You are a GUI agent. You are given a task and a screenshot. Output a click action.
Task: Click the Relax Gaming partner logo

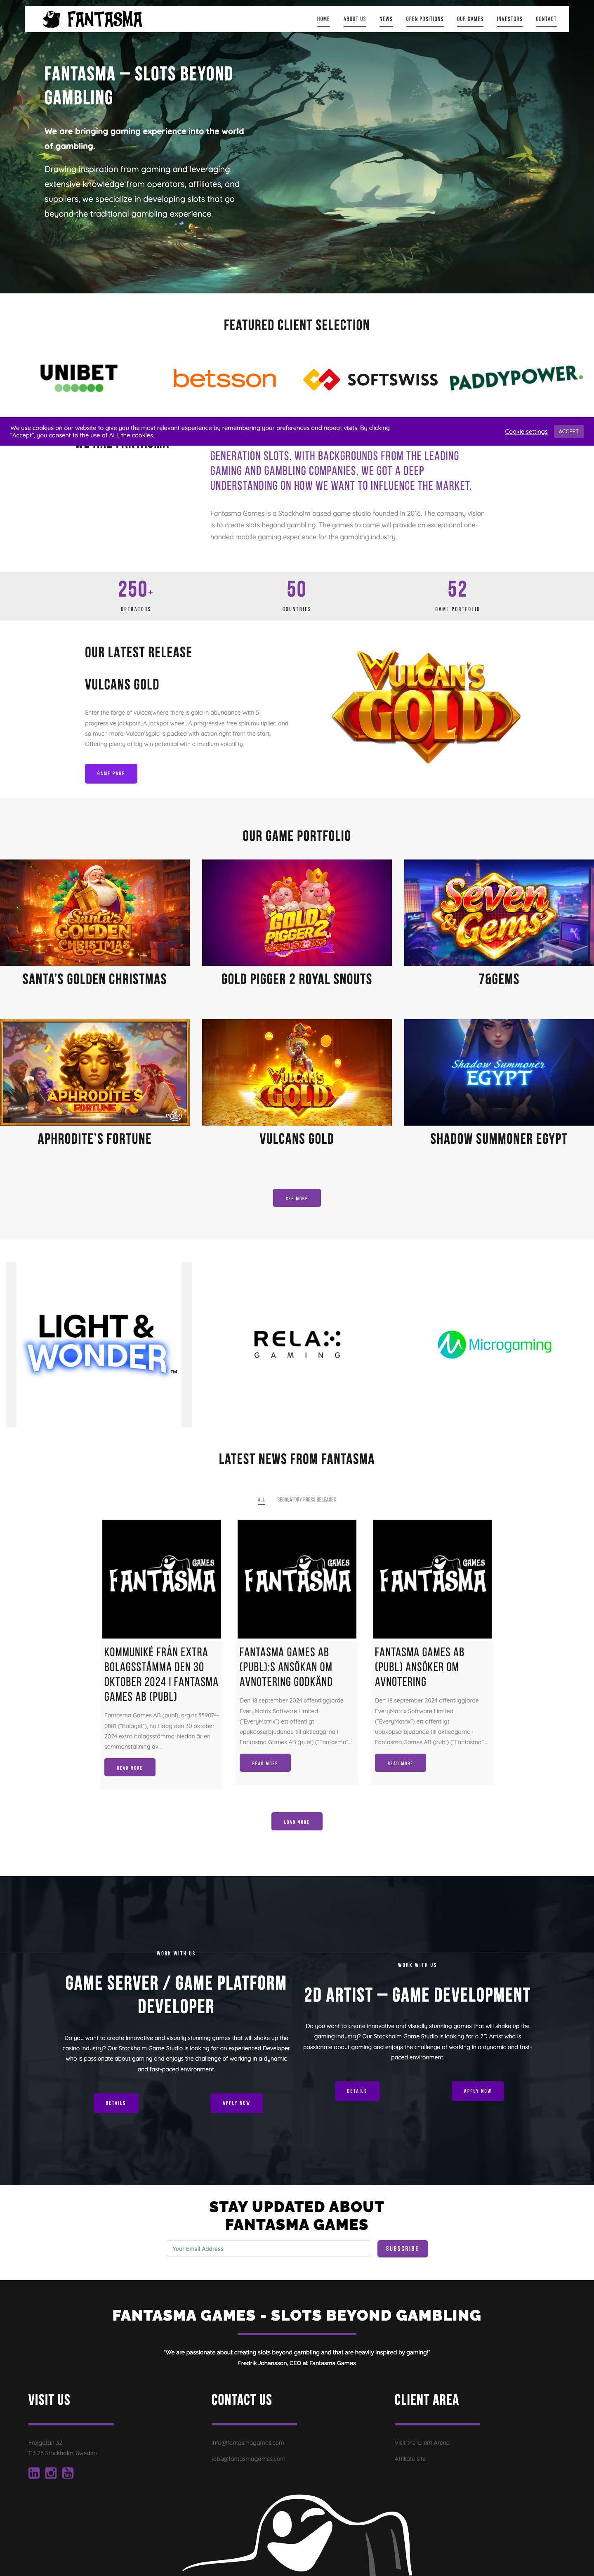[297, 1344]
